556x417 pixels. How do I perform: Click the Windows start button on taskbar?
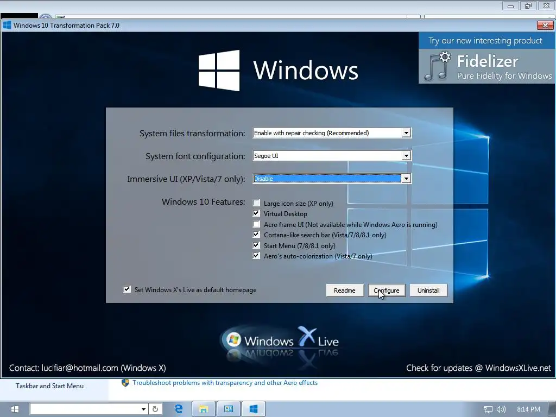pos(15,409)
